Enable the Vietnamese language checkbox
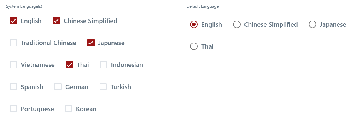 click(13, 65)
